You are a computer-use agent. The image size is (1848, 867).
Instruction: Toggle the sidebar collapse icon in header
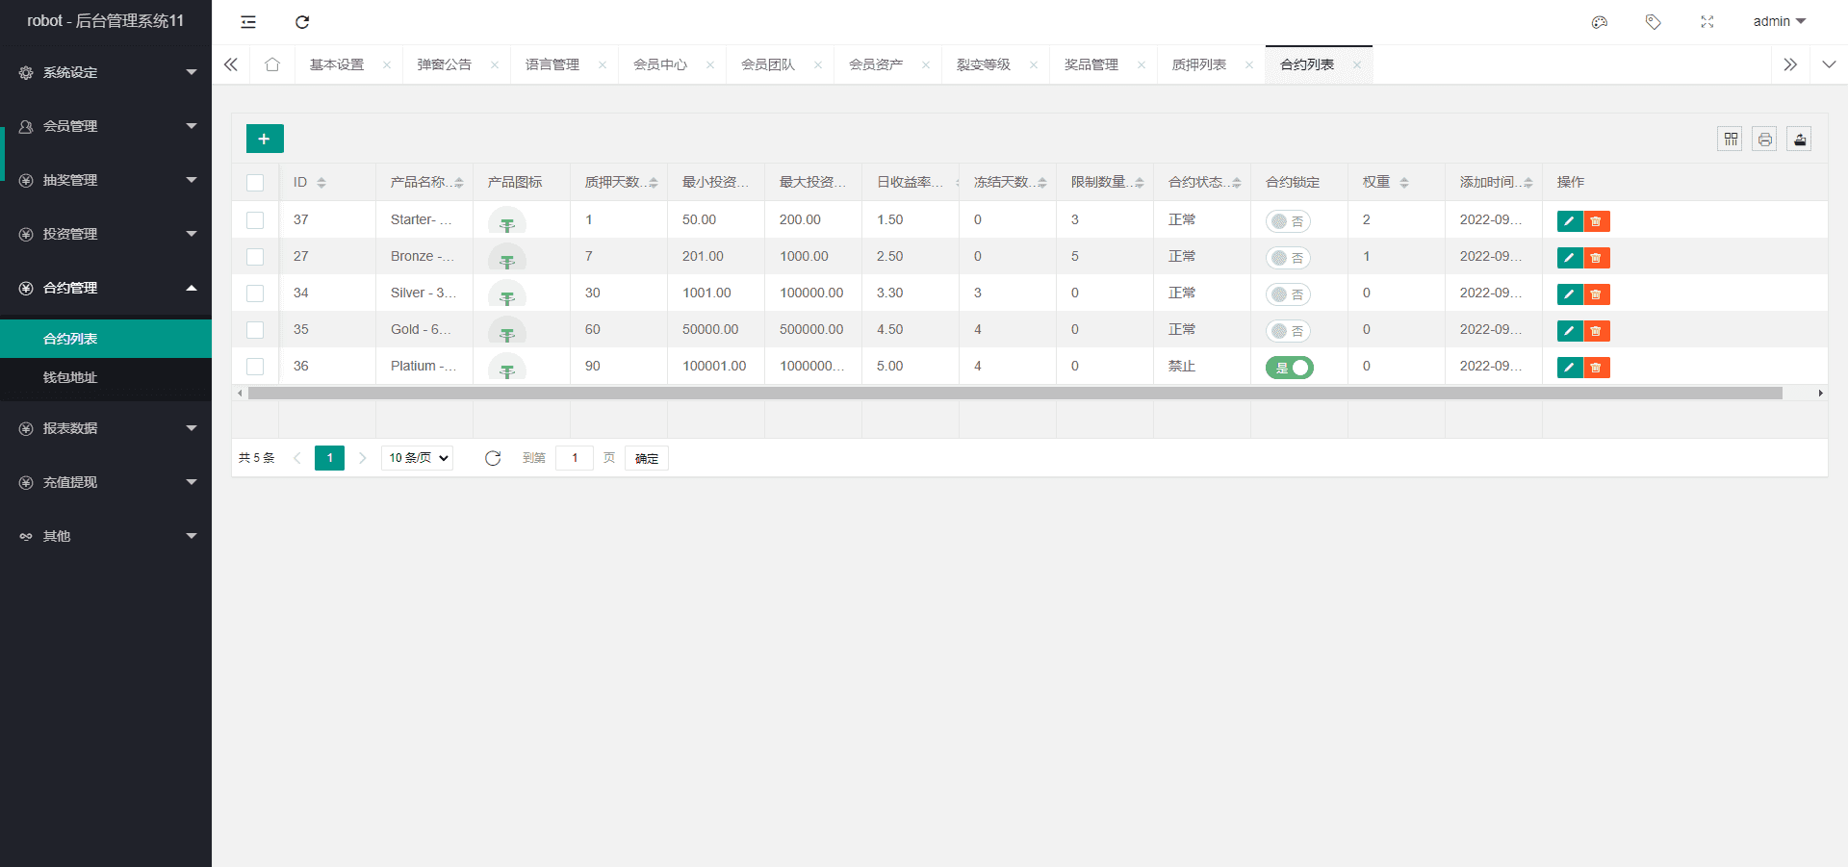coord(248,22)
